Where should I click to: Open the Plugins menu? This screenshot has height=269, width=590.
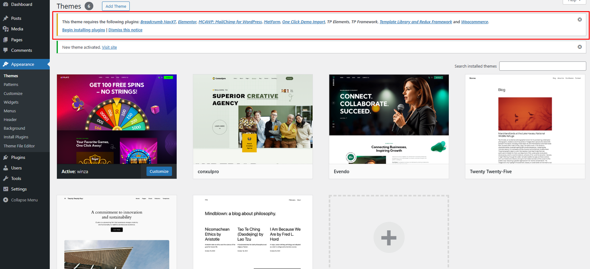[25, 157]
